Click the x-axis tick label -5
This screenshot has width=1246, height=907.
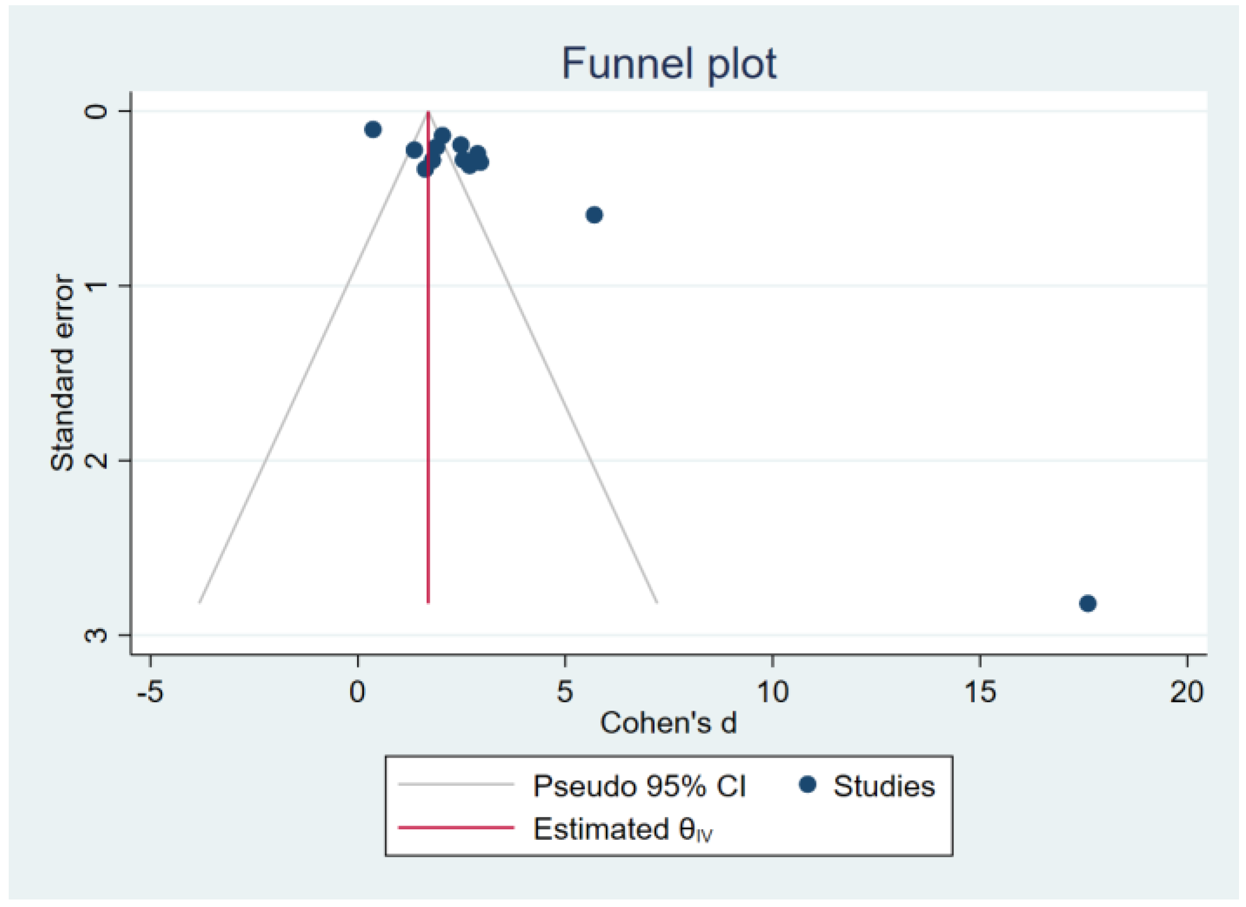pyautogui.click(x=151, y=692)
